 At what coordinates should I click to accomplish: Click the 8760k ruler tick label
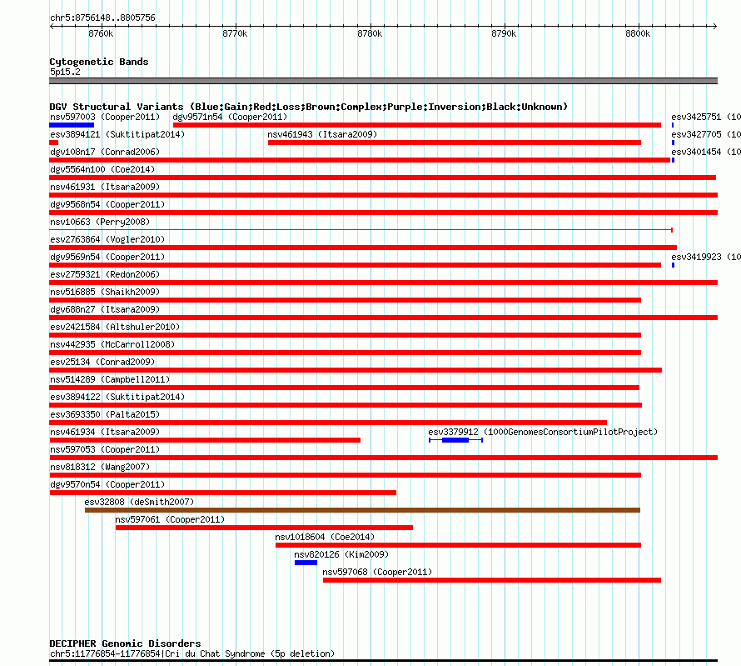[x=101, y=33]
